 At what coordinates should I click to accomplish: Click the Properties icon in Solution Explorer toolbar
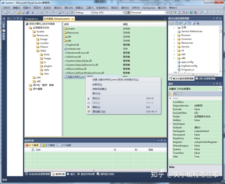tap(171, 23)
